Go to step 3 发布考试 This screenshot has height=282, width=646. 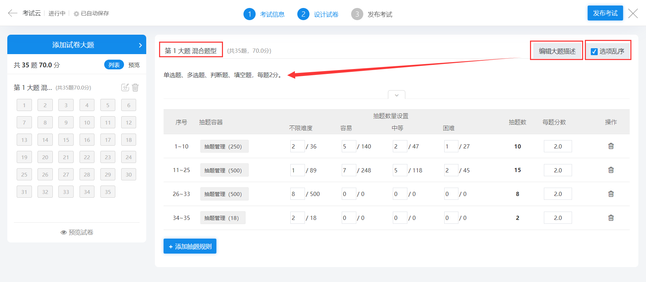372,14
